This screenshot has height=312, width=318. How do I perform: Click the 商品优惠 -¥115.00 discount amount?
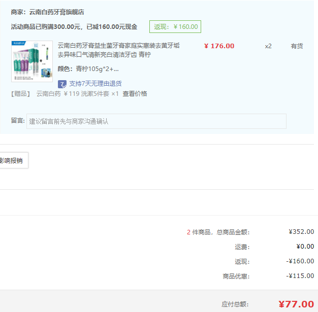pos(300,276)
